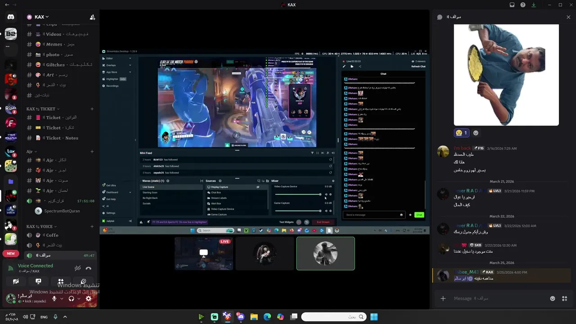Open the posted image in chat panel
This screenshot has height=324, width=576.
(x=506, y=75)
